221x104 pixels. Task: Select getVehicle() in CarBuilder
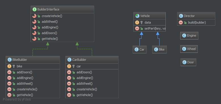click(x=84, y=95)
